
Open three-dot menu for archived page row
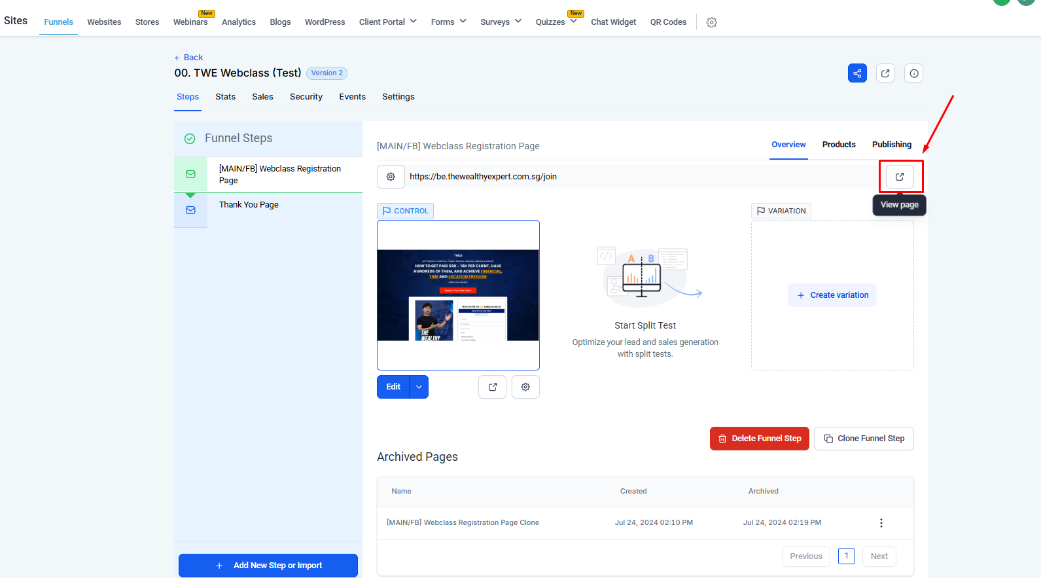click(x=881, y=523)
